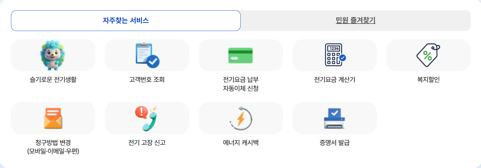The width and height of the screenshot is (481, 168).
Task: Select the 전기 고장 신고 text label
Action: tap(147, 143)
